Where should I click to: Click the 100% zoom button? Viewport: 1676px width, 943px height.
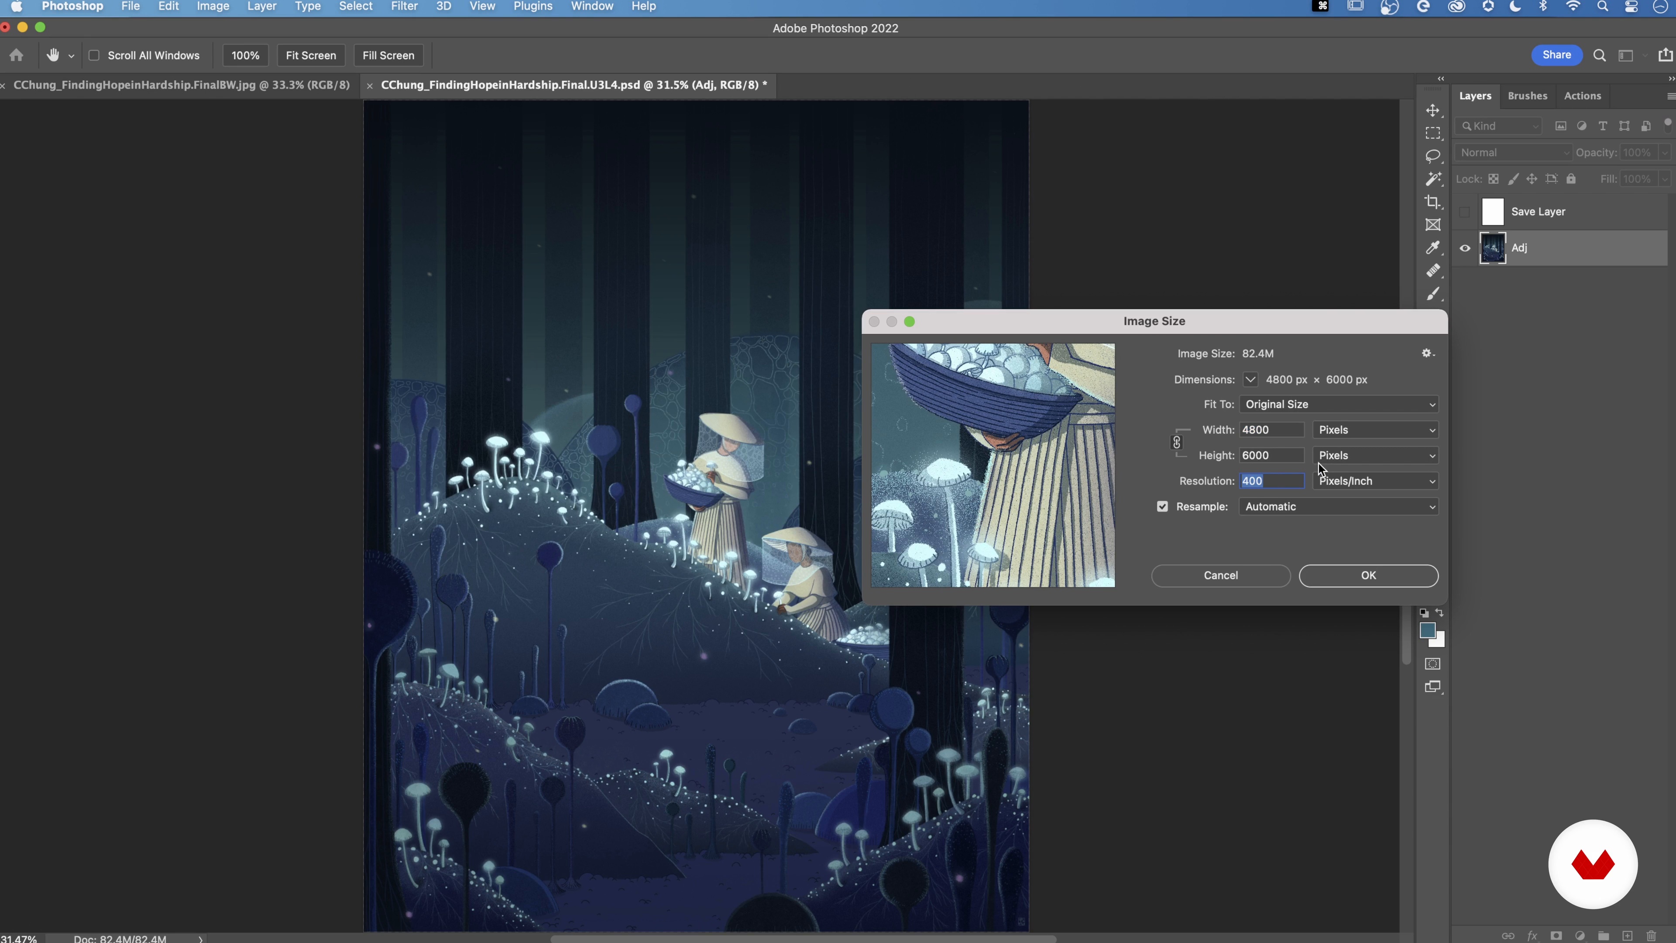point(245,55)
